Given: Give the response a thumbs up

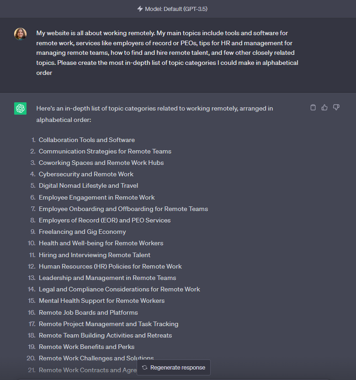Looking at the screenshot, I should tap(324, 107).
